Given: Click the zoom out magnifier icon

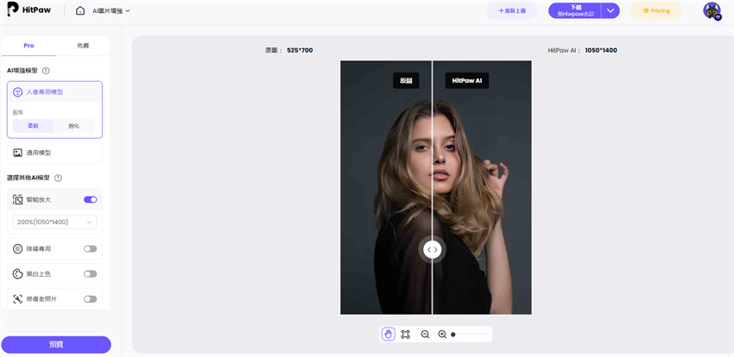Looking at the screenshot, I should 425,334.
